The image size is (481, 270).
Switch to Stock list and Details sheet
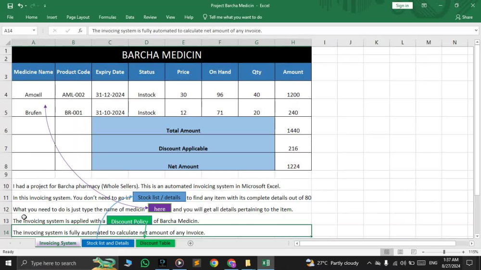pyautogui.click(x=108, y=243)
